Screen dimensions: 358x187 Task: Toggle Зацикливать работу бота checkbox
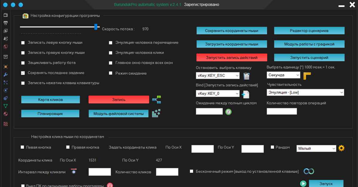point(23,63)
